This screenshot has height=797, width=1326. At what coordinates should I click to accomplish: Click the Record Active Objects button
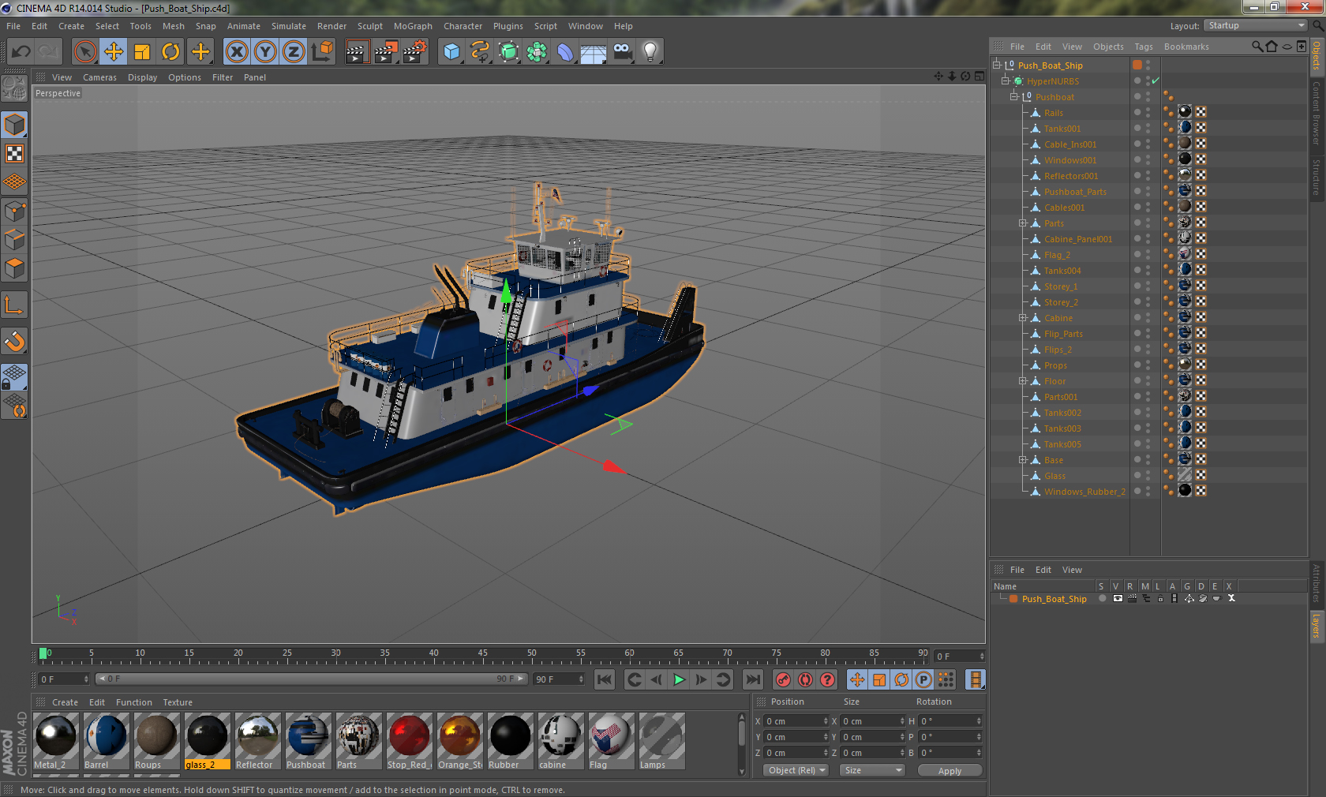coord(783,679)
